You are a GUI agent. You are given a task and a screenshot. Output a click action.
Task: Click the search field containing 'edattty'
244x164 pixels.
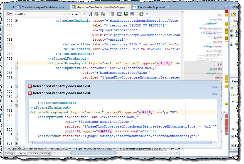(x=36, y=14)
